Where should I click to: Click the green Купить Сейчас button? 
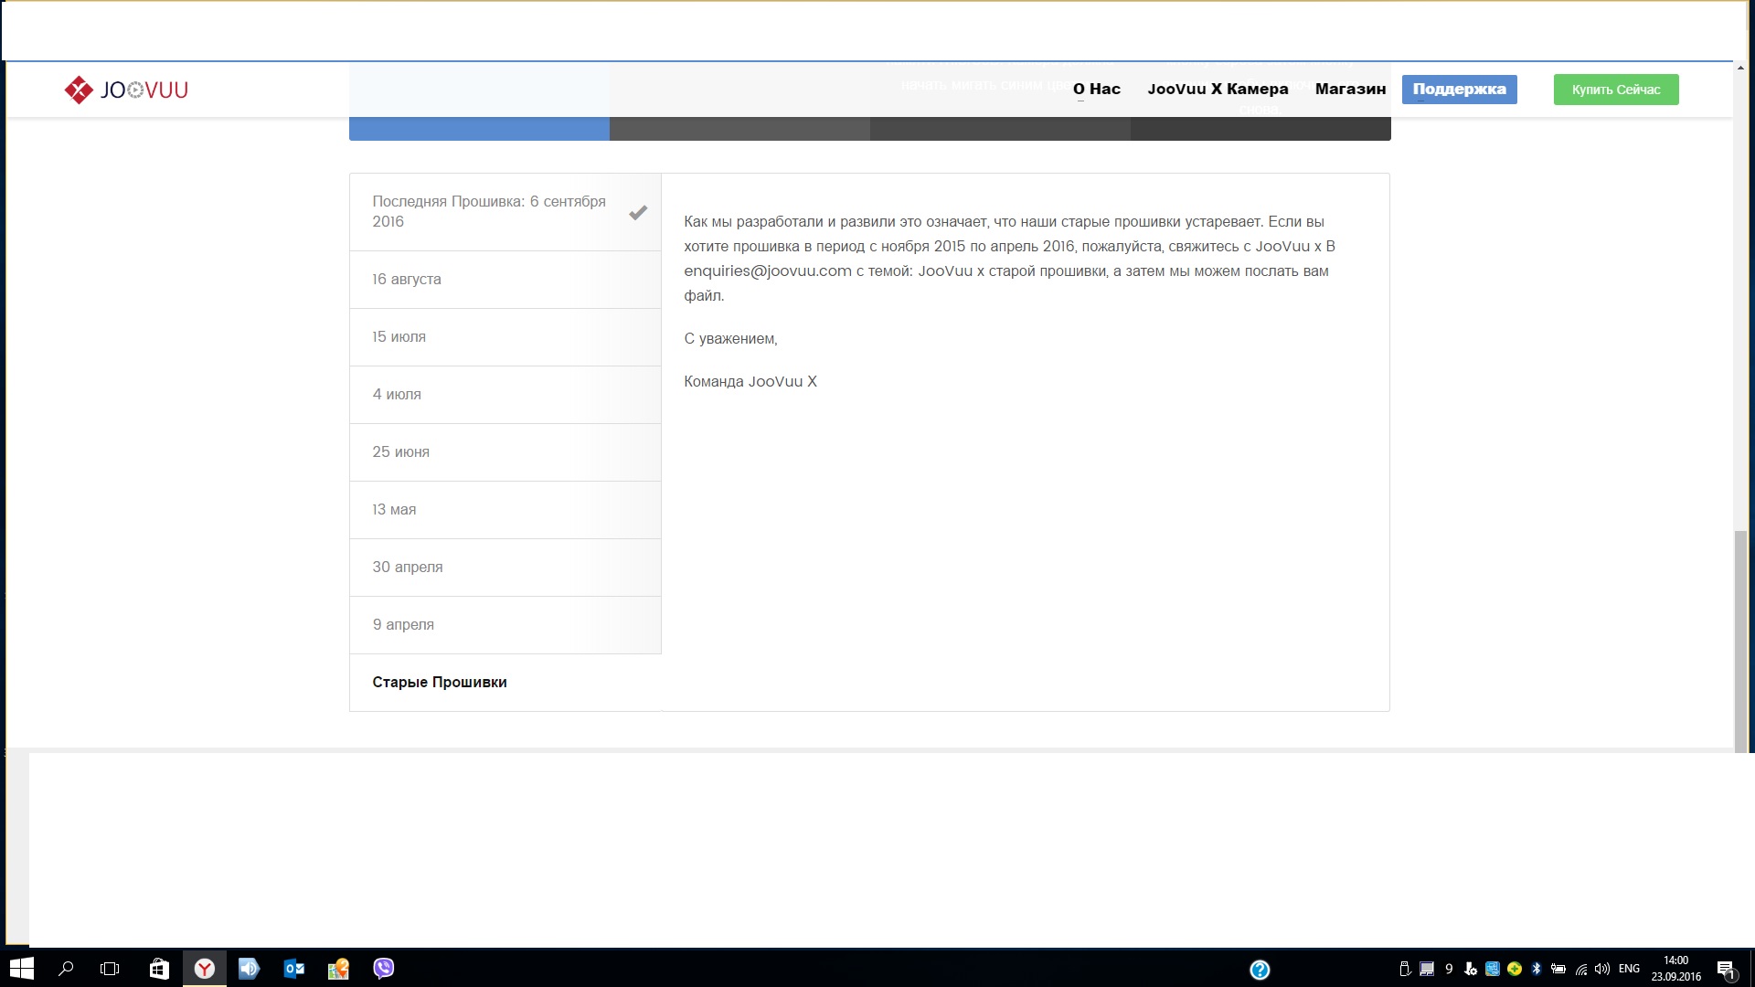1615,90
